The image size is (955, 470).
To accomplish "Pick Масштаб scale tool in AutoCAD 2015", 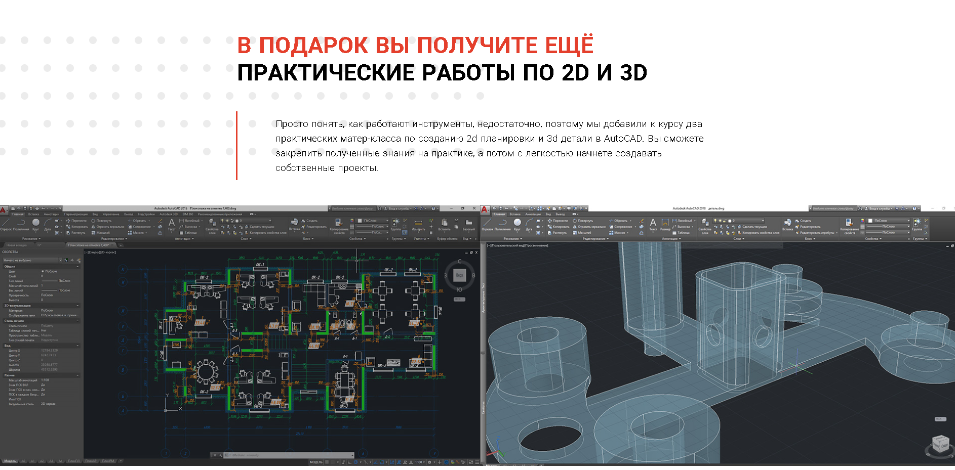I will tap(101, 233).
